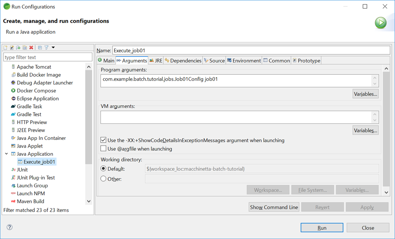This screenshot has height=239, width=395.
Task: Filter launch configurations
Action: pyautogui.click(x=47, y=47)
